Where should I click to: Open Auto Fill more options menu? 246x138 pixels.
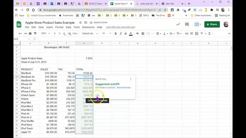131,79
